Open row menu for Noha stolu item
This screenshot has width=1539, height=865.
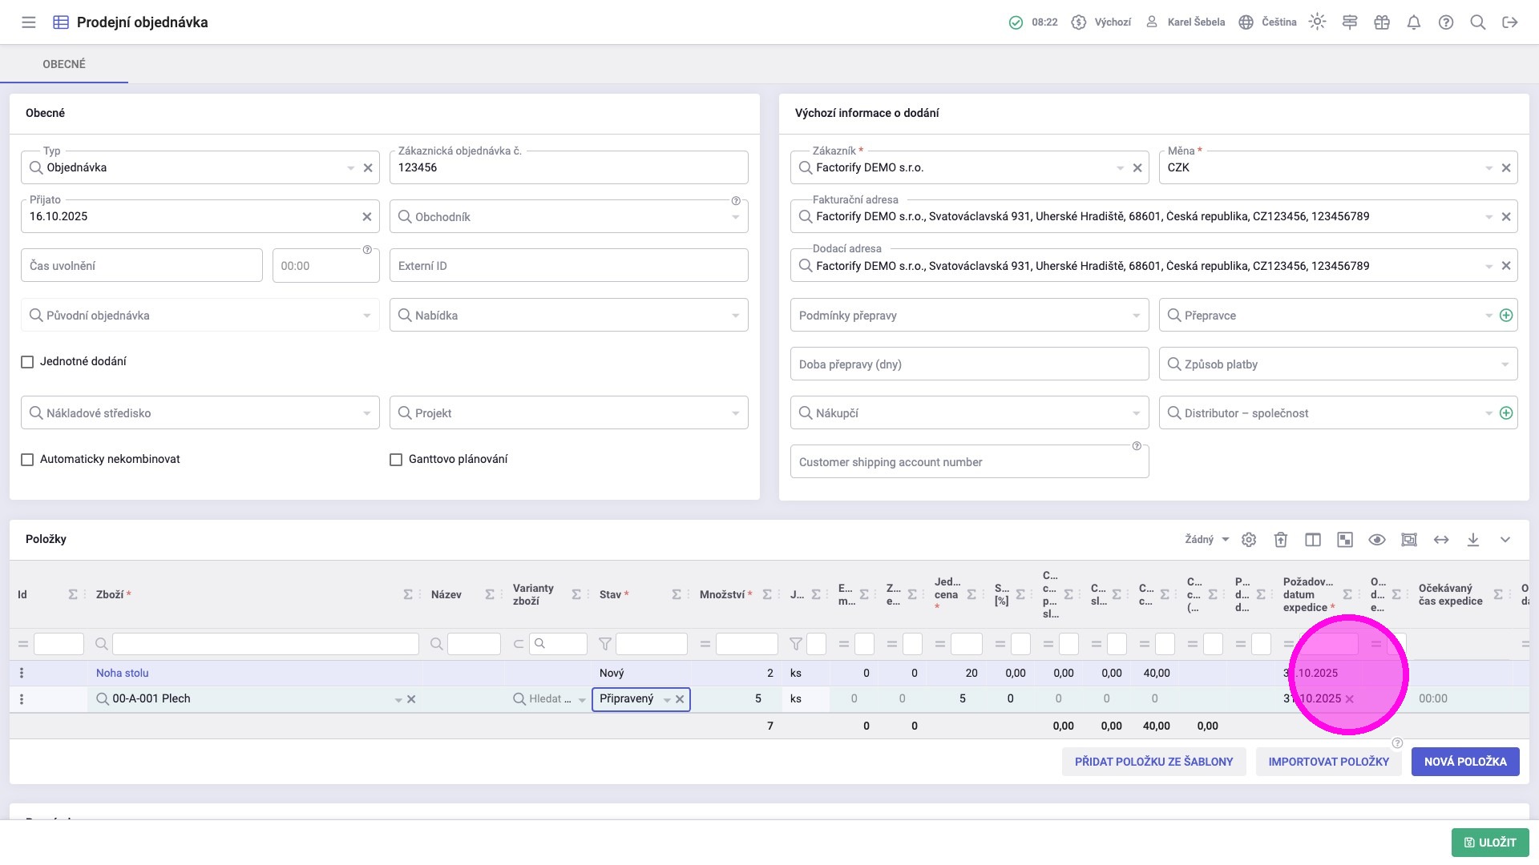(22, 674)
